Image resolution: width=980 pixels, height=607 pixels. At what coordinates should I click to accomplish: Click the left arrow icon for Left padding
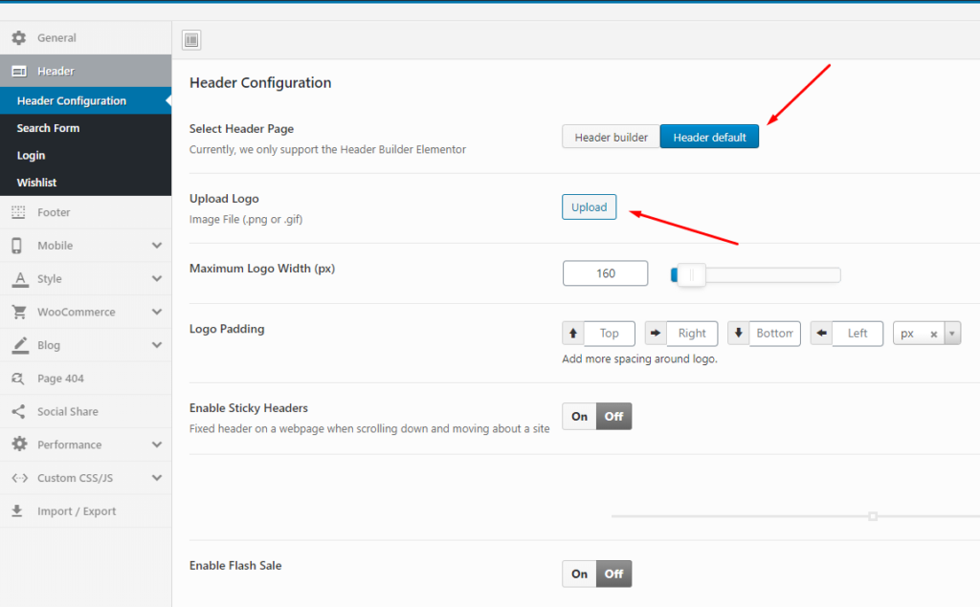pyautogui.click(x=821, y=334)
